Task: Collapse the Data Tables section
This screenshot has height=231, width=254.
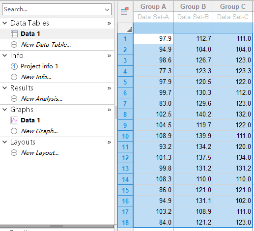Action: 5,23
